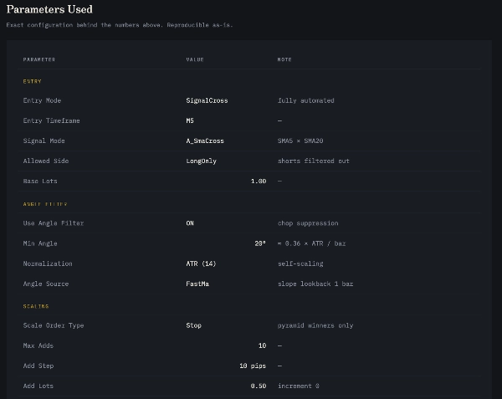Viewport: 502px width, 399px height.
Task: Click the Add Step parameter name
Action: tap(38, 366)
